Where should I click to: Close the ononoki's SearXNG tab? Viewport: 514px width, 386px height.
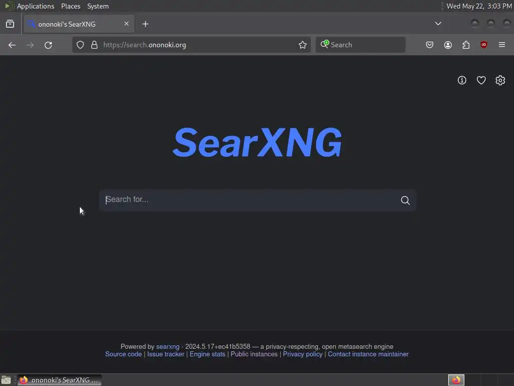126,24
